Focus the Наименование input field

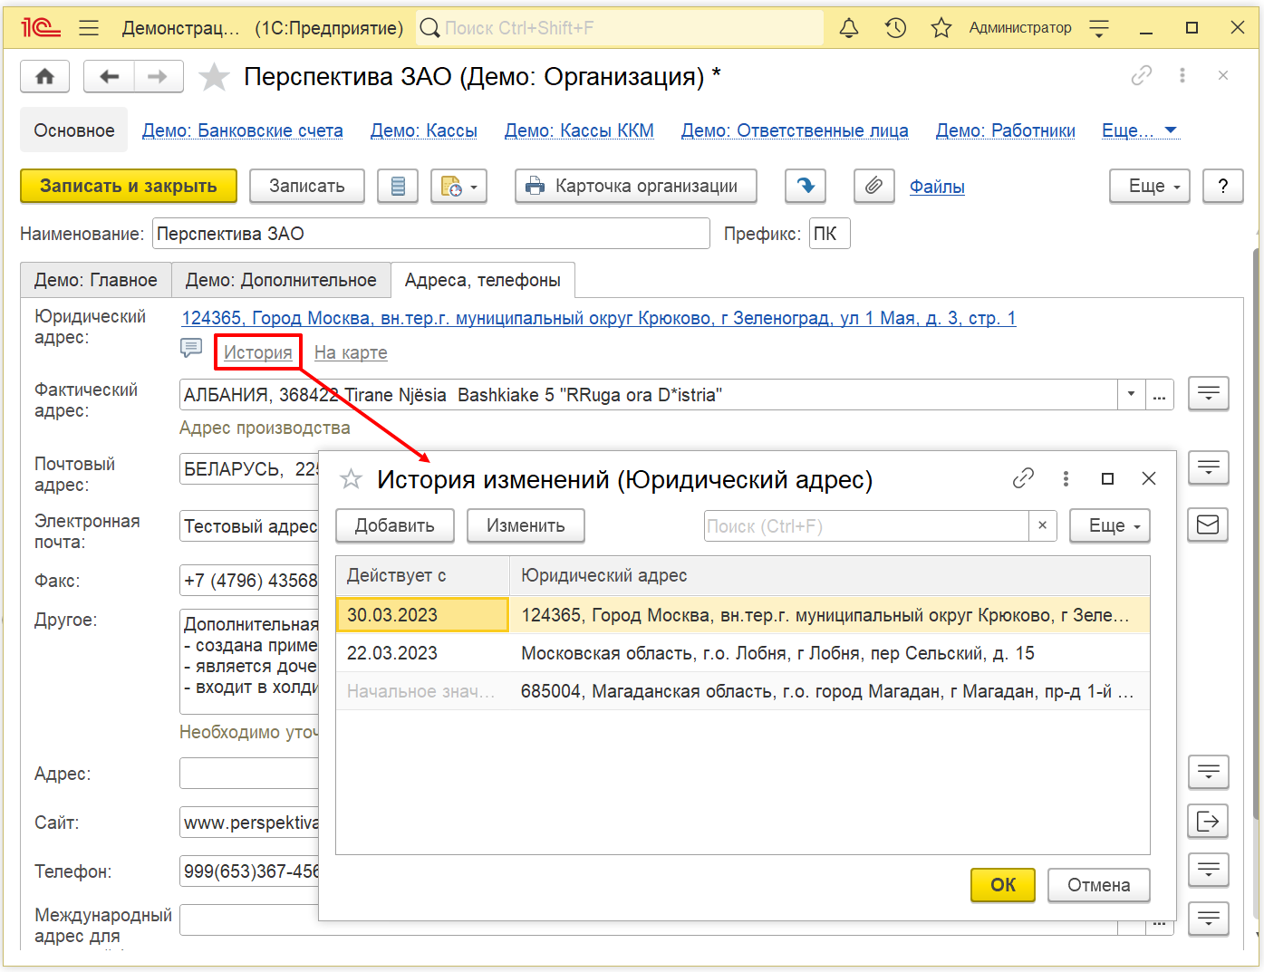[x=431, y=233]
